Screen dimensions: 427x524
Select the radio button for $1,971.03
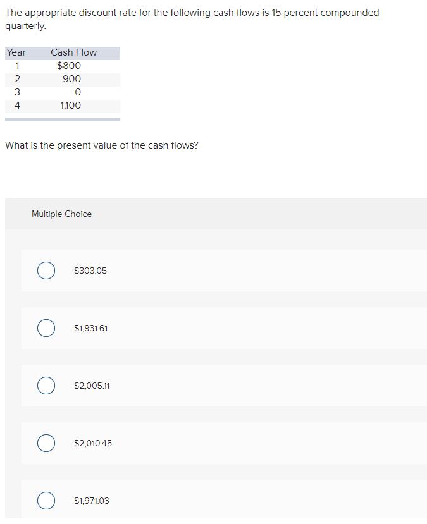coord(46,501)
